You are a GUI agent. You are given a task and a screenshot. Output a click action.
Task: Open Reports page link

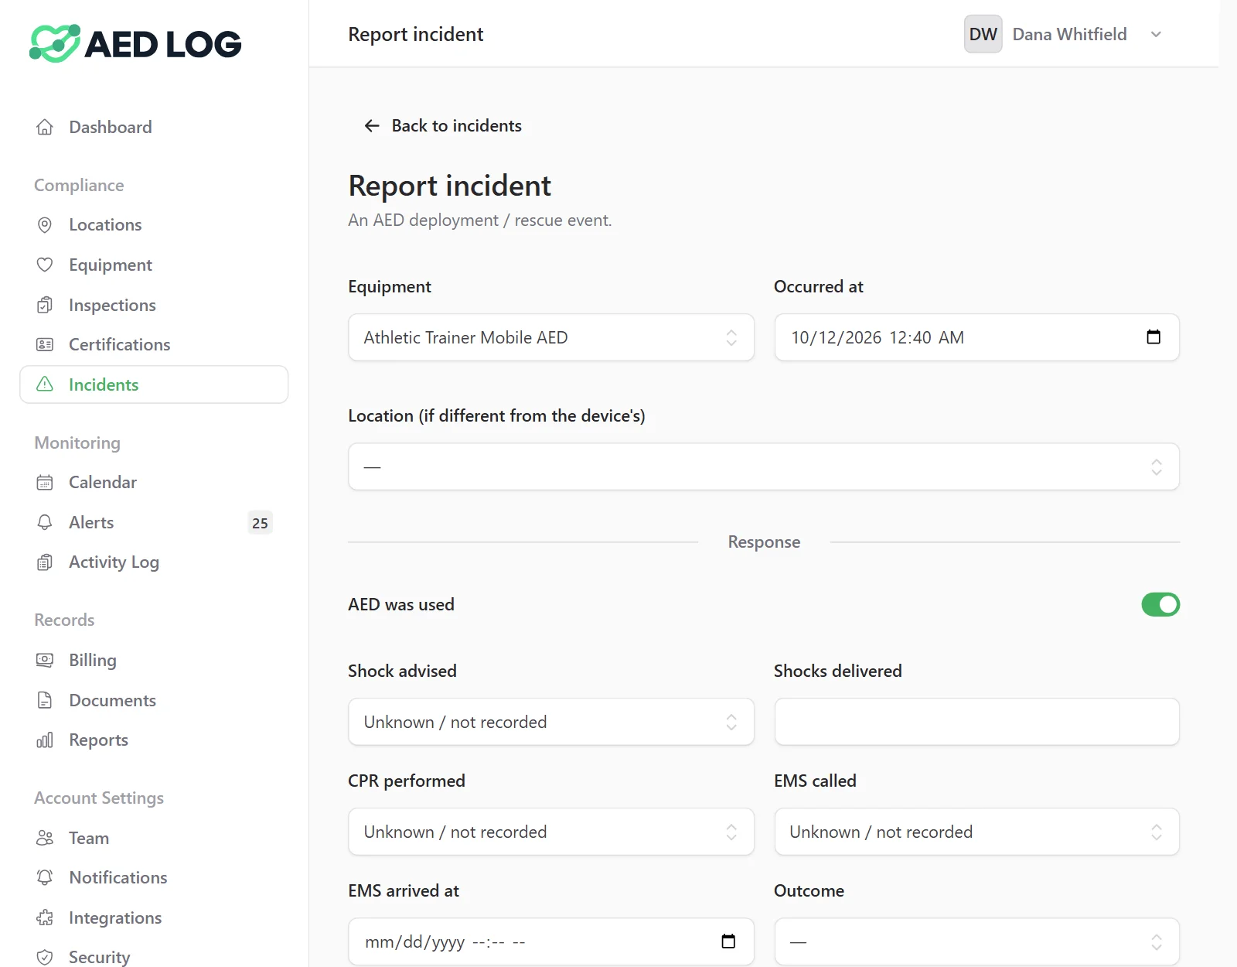tap(154, 740)
